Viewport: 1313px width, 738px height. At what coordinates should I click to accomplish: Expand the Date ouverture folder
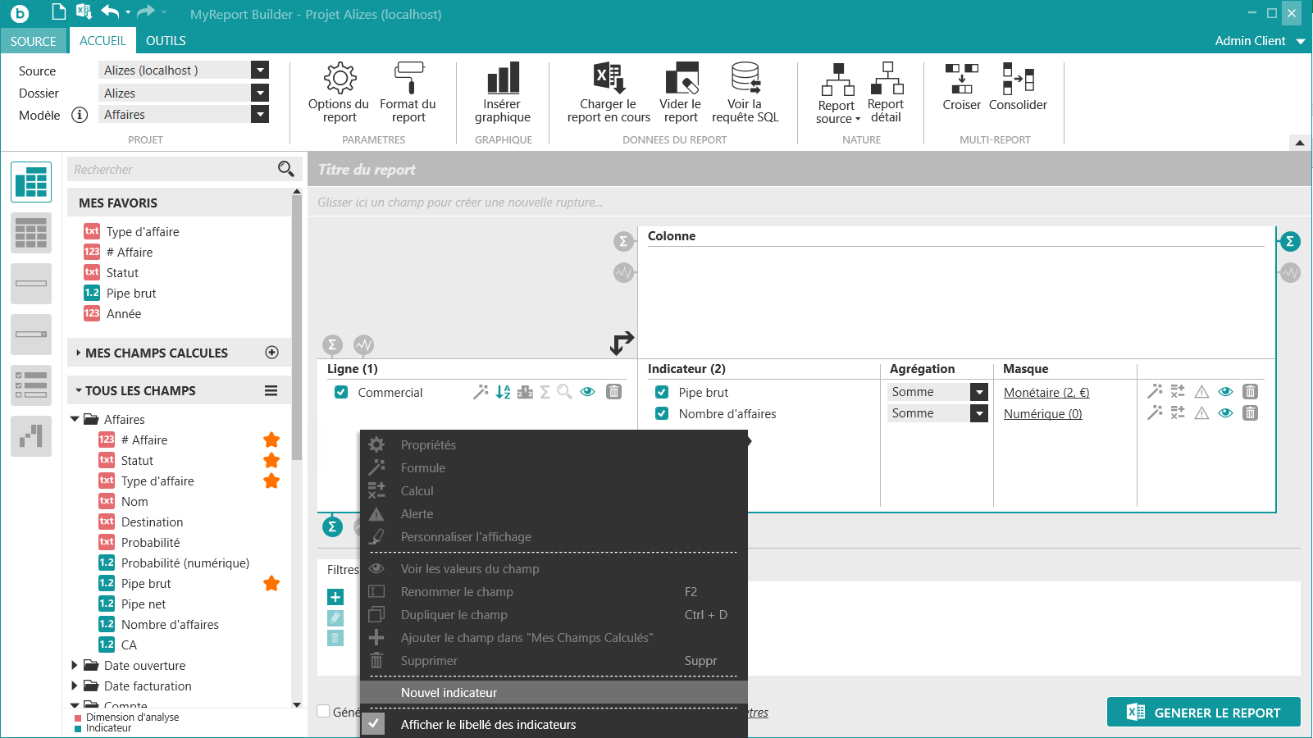[75, 665]
